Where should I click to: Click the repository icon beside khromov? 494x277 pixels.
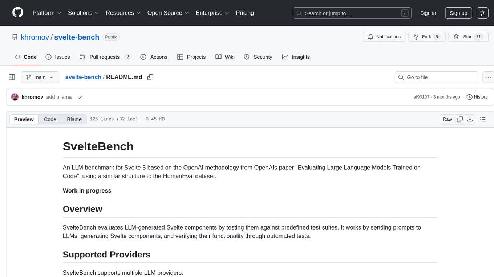click(x=15, y=37)
